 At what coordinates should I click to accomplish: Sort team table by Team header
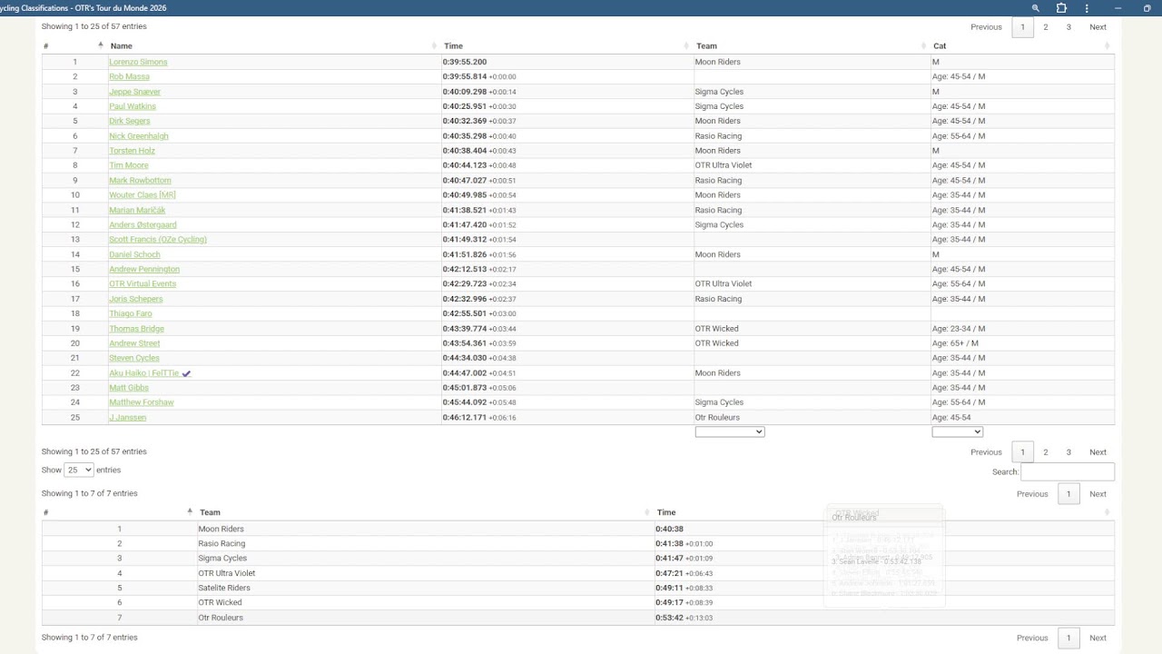[210, 512]
